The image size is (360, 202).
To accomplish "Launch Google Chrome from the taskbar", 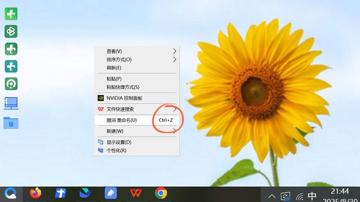I will [x=160, y=193].
